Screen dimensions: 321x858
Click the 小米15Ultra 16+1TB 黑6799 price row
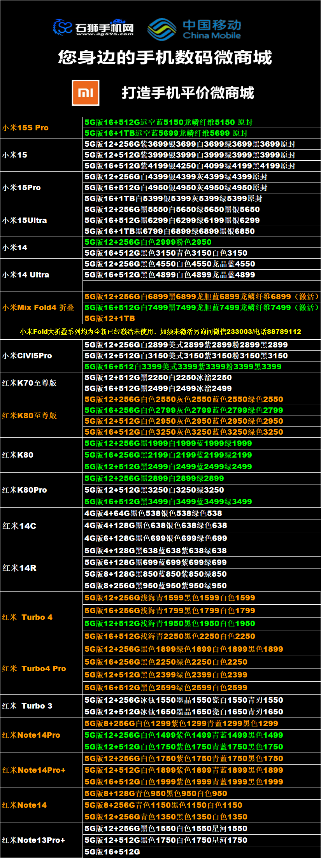(202, 231)
